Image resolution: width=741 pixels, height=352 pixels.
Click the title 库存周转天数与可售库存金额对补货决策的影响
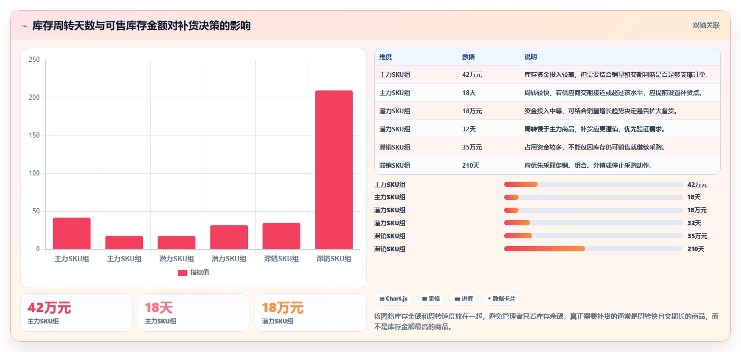[x=141, y=25]
